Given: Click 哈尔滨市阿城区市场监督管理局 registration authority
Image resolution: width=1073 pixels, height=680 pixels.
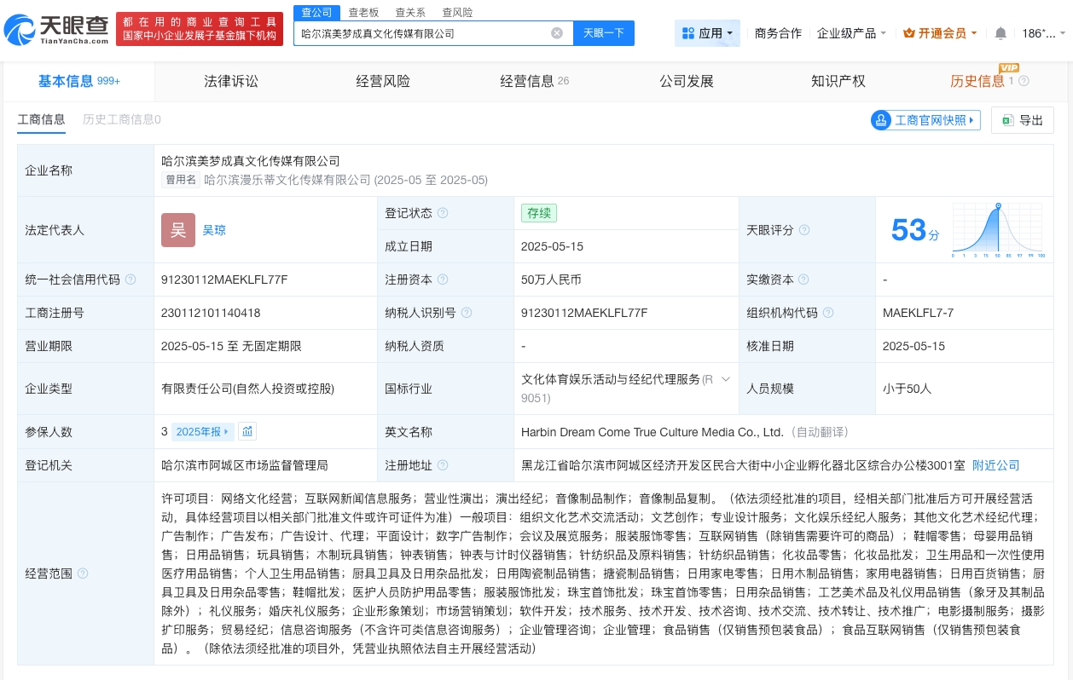Looking at the screenshot, I should (245, 465).
